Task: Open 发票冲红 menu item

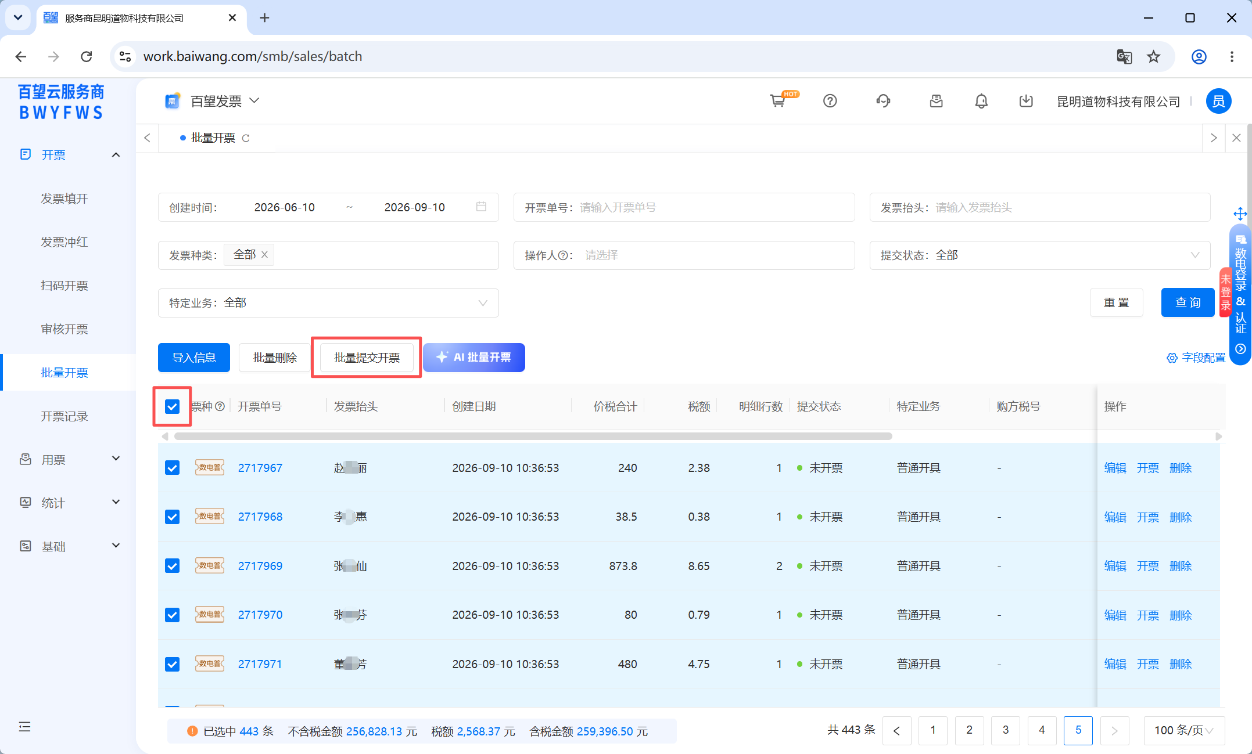Action: [x=64, y=242]
